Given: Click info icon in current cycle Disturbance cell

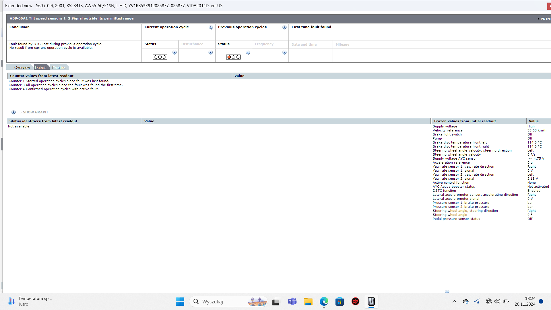Looking at the screenshot, I should click(x=211, y=53).
